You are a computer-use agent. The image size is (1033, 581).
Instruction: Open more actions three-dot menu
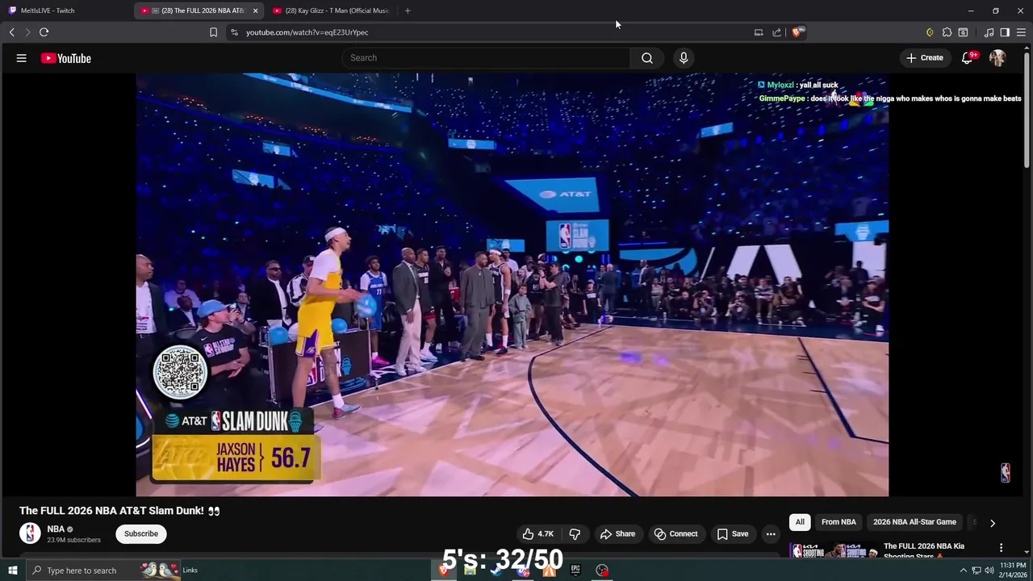coord(771,534)
